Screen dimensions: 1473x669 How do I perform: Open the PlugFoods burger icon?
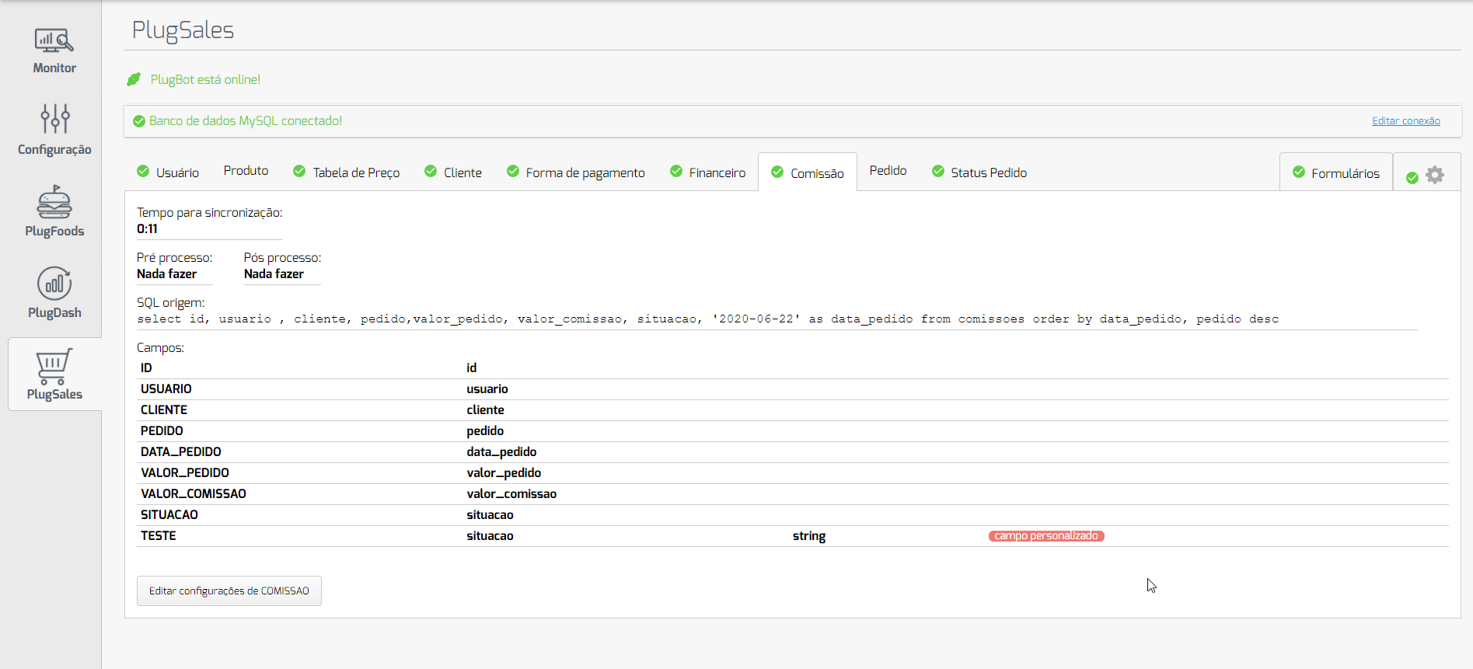(54, 201)
